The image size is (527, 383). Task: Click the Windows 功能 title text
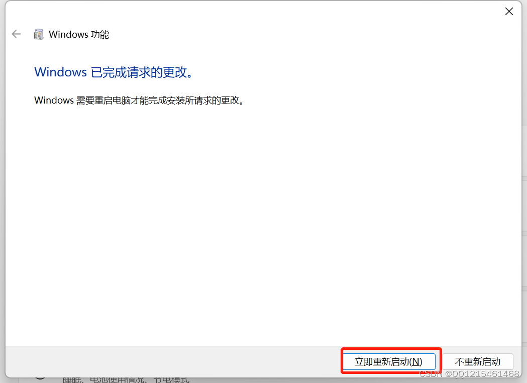[79, 34]
